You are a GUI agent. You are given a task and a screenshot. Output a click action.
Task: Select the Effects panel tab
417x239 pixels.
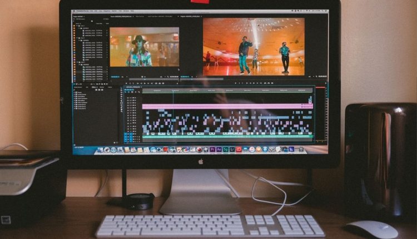click(93, 87)
